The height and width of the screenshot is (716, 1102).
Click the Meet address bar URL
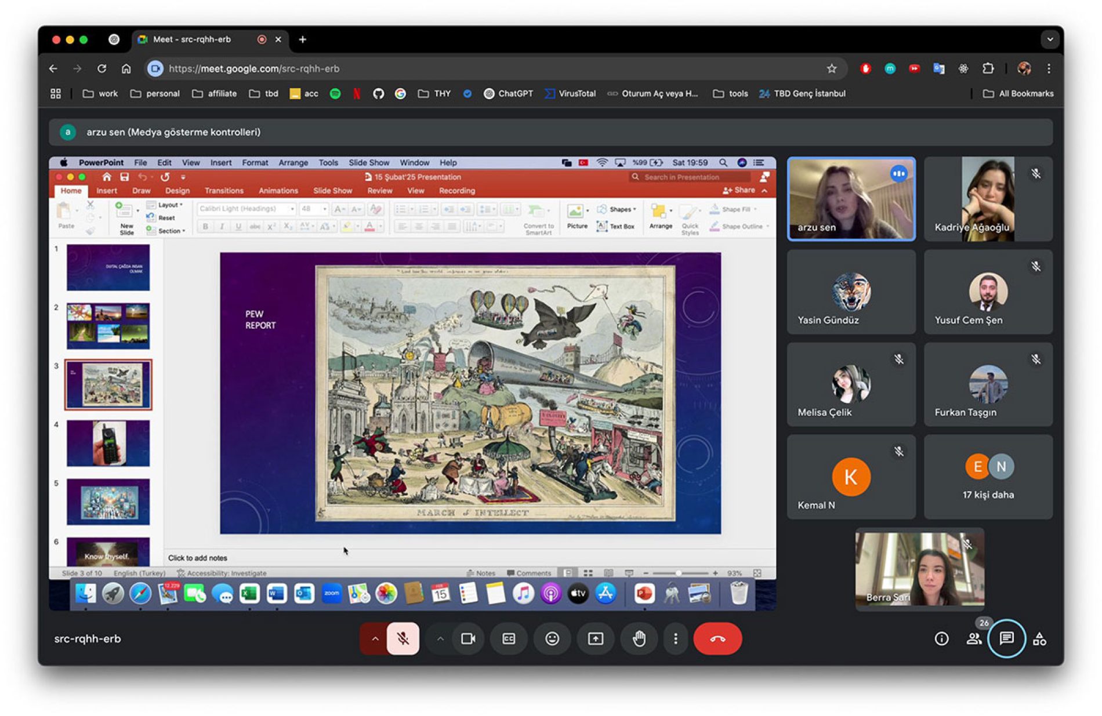[x=254, y=68]
